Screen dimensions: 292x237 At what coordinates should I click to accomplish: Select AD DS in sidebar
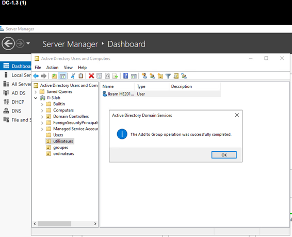[15, 93]
